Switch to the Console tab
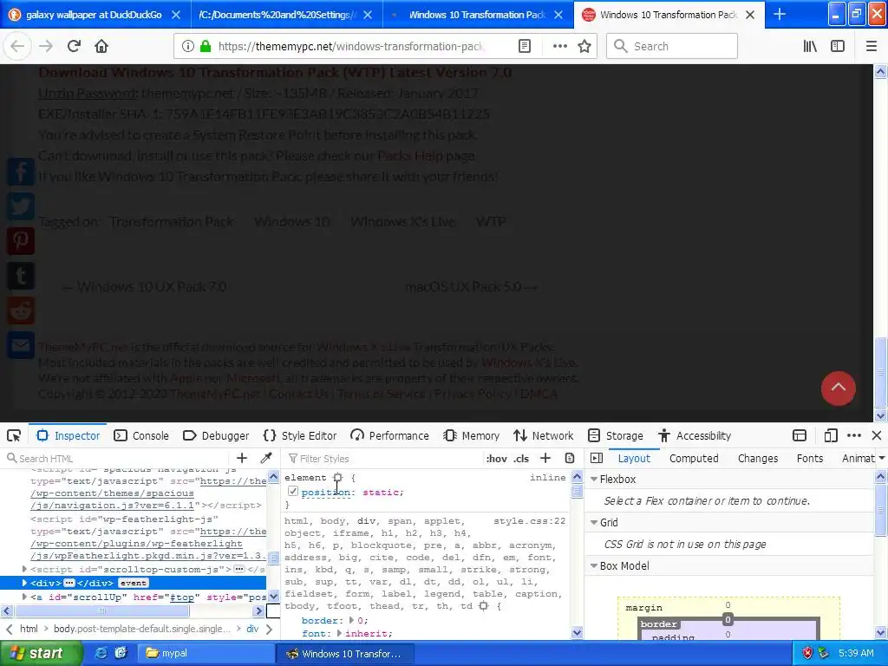This screenshot has width=888, height=666. [x=141, y=435]
